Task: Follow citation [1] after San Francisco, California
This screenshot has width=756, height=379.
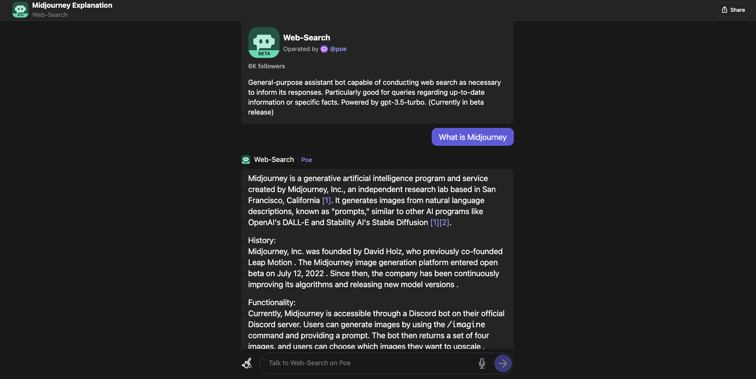Action: tap(326, 201)
